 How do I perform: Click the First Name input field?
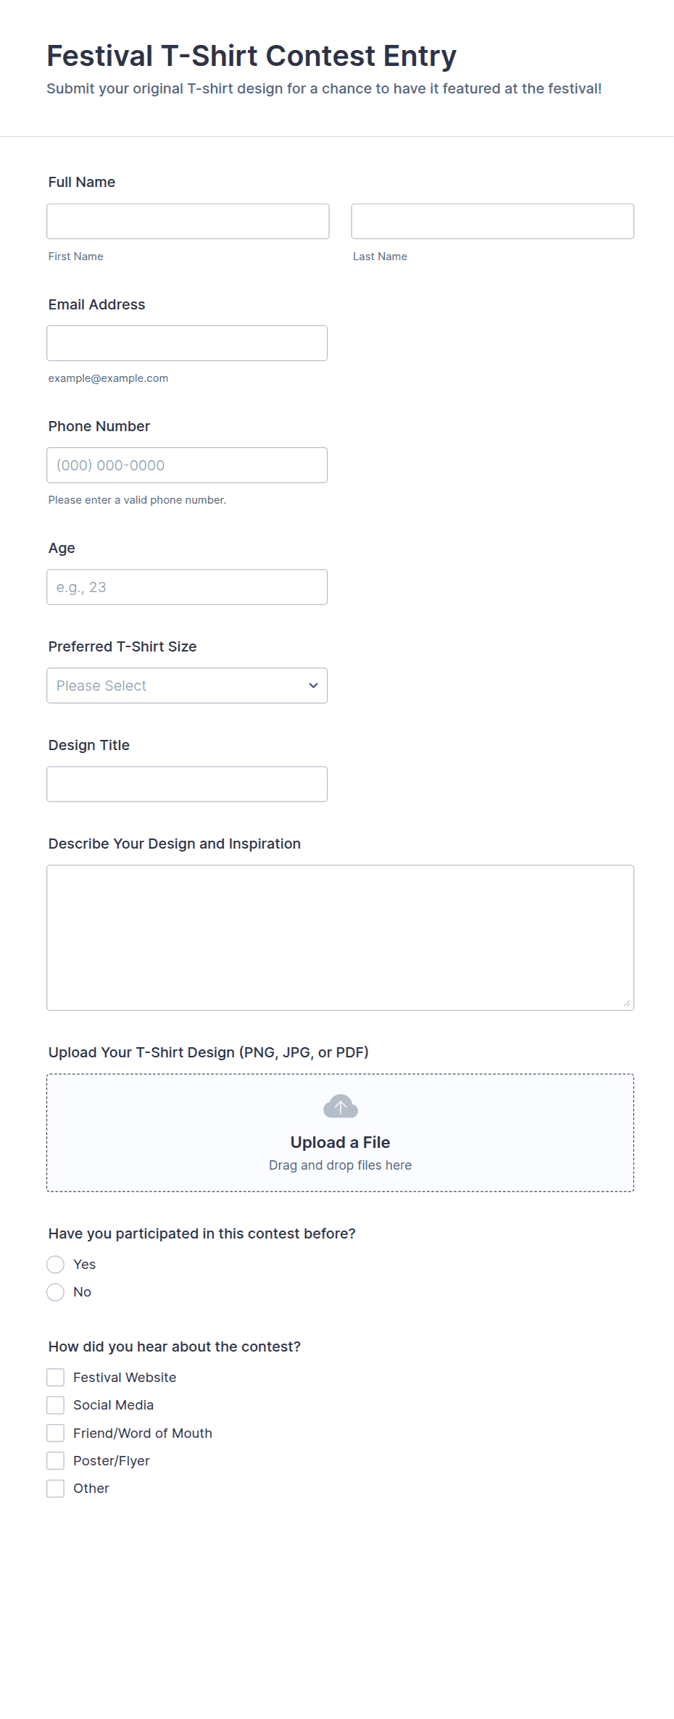[x=188, y=221]
